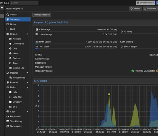Click the Subscription lifebuoy icon
Viewport: 158px width, 136px height.
8,126
